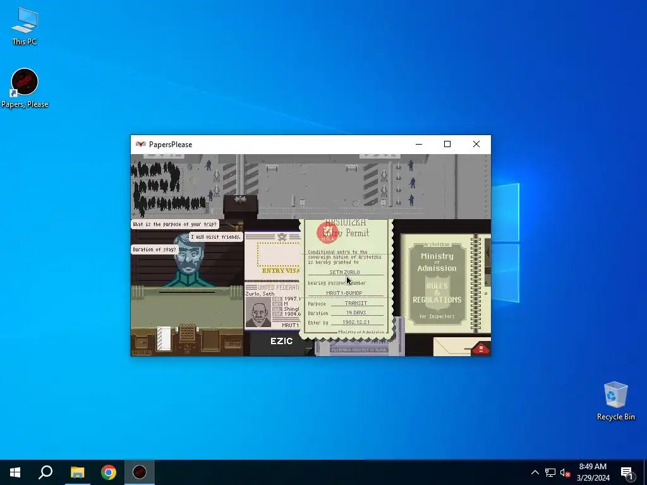Click the purple document beneath the entry permit
Screen dimensions: 647x485
point(359,349)
